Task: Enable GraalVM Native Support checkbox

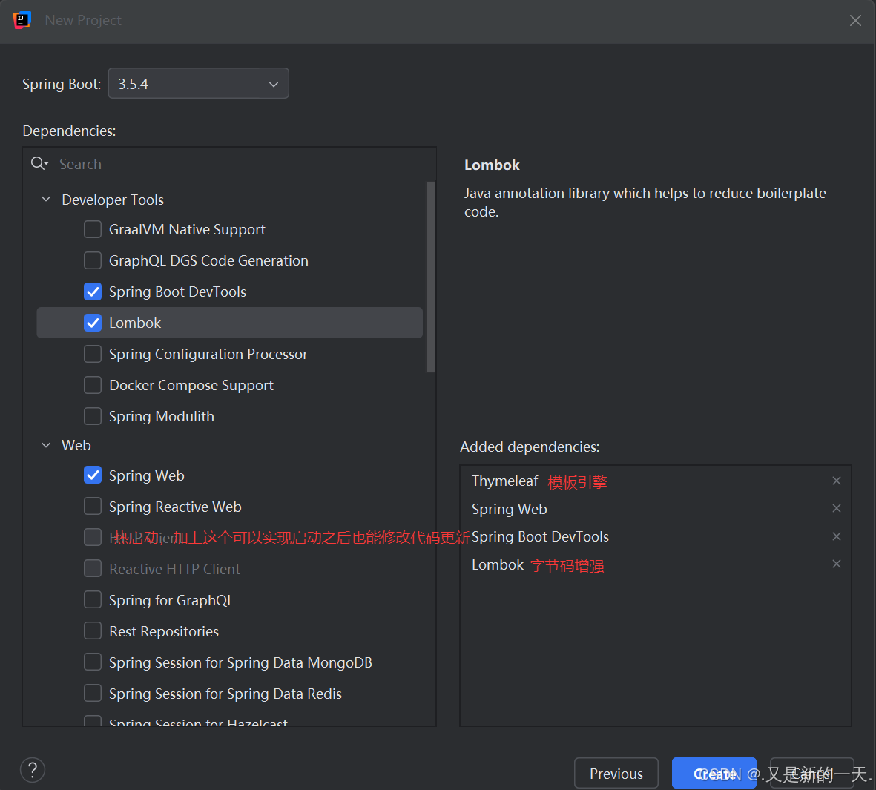Action: (93, 230)
